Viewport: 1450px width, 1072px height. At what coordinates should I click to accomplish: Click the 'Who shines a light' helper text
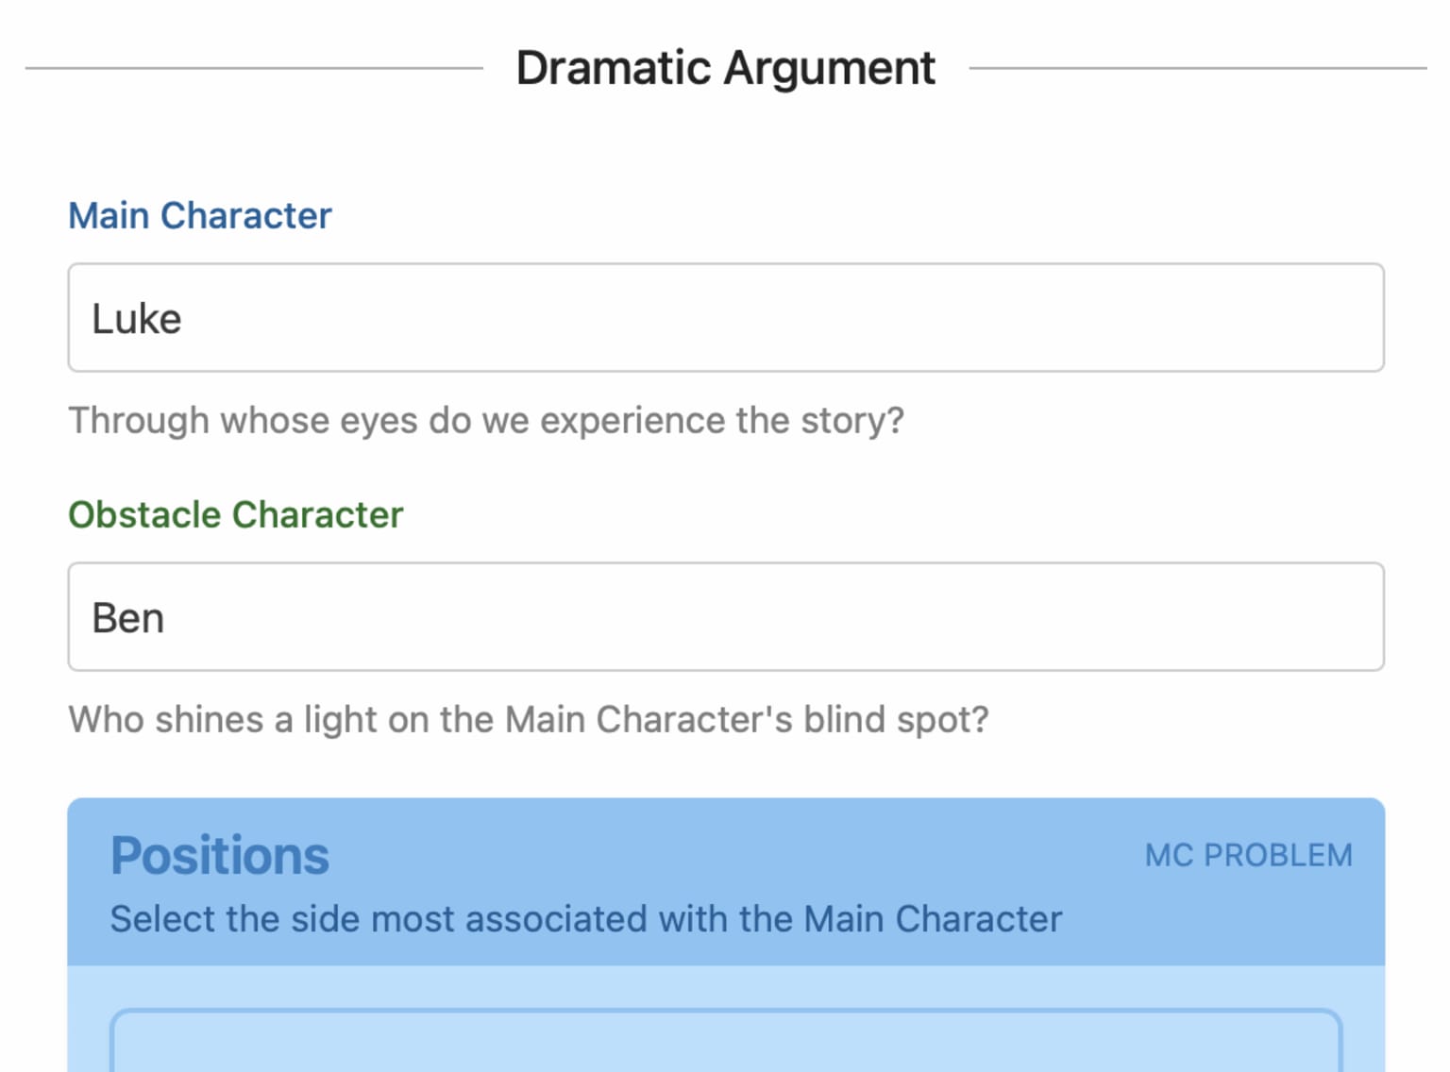(529, 720)
